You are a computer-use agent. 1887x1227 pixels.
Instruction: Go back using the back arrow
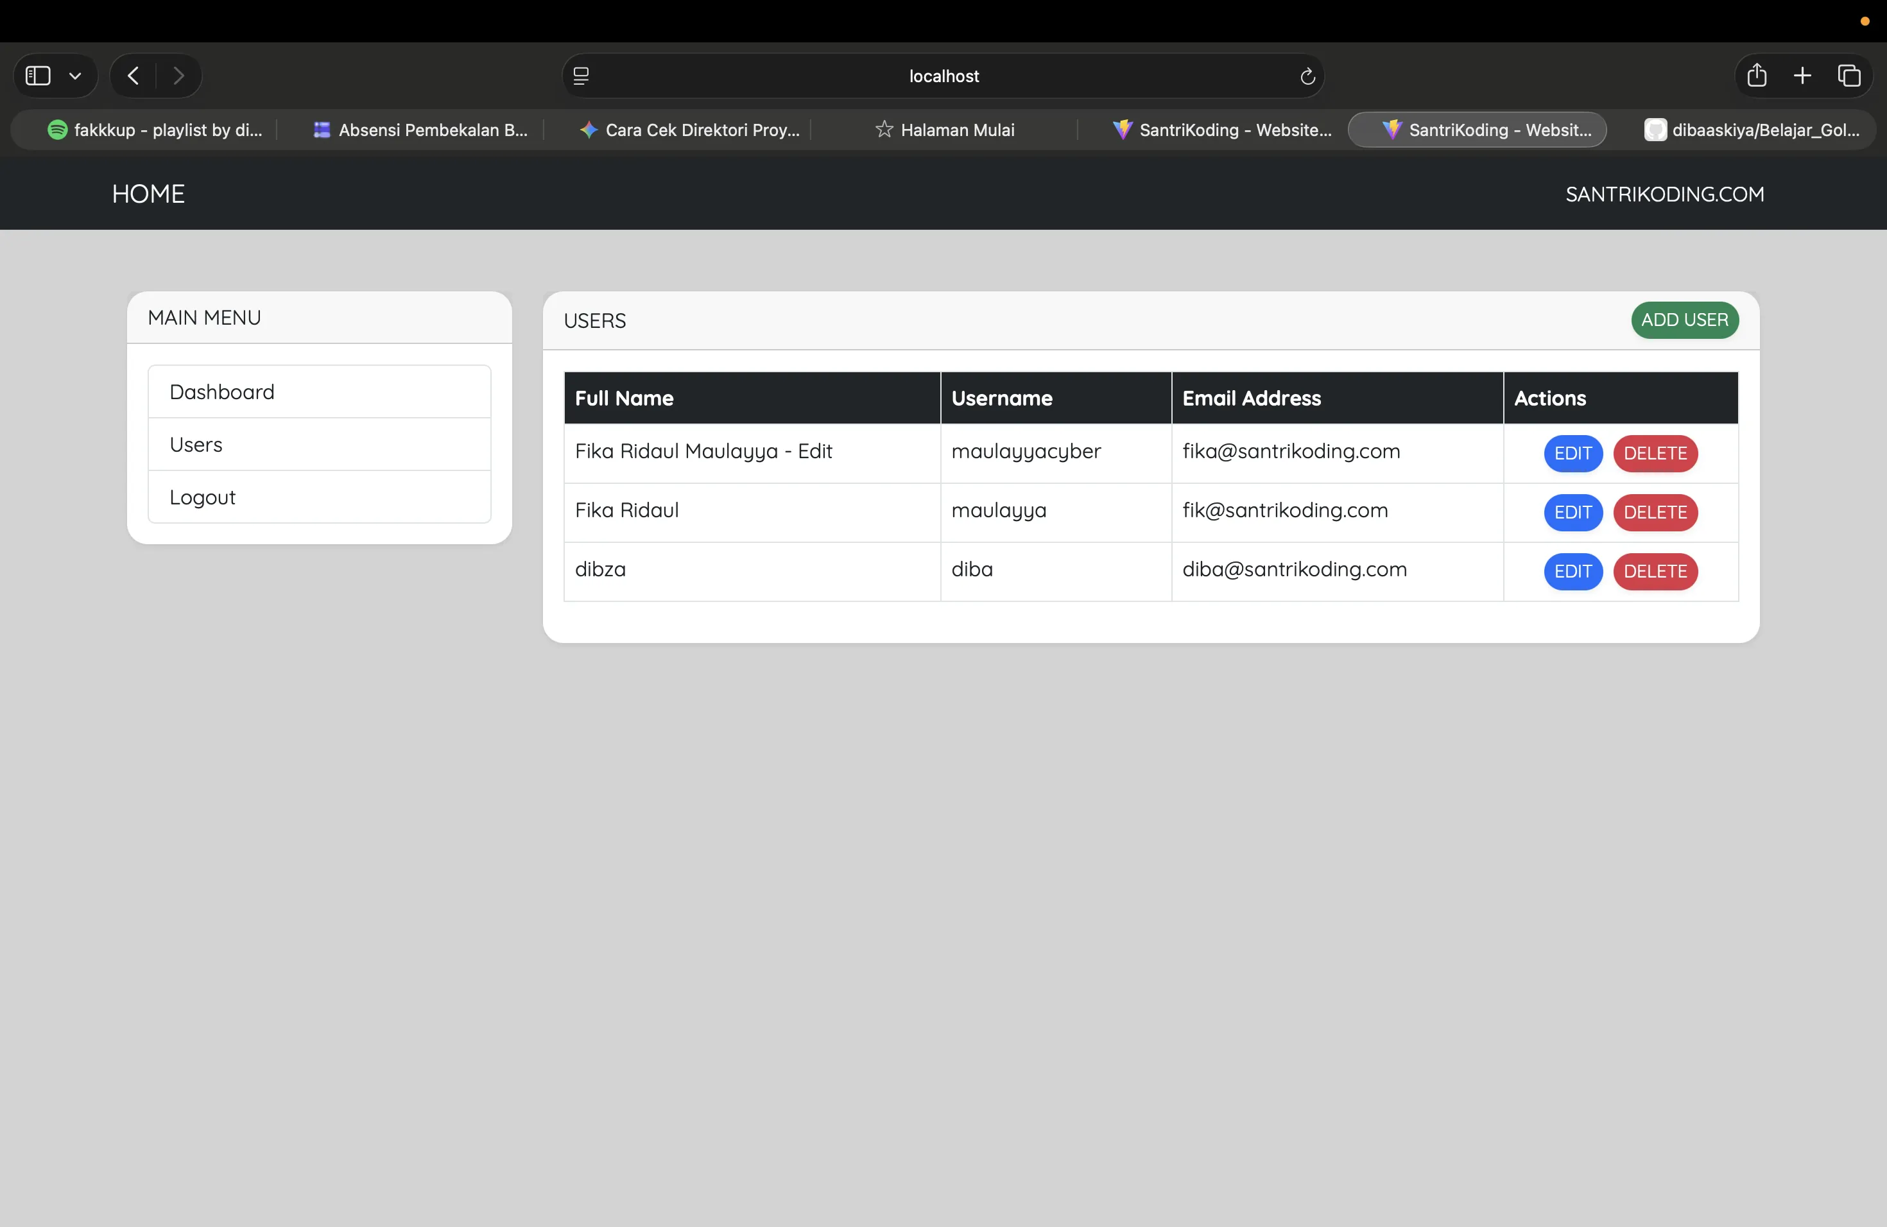[x=134, y=76]
